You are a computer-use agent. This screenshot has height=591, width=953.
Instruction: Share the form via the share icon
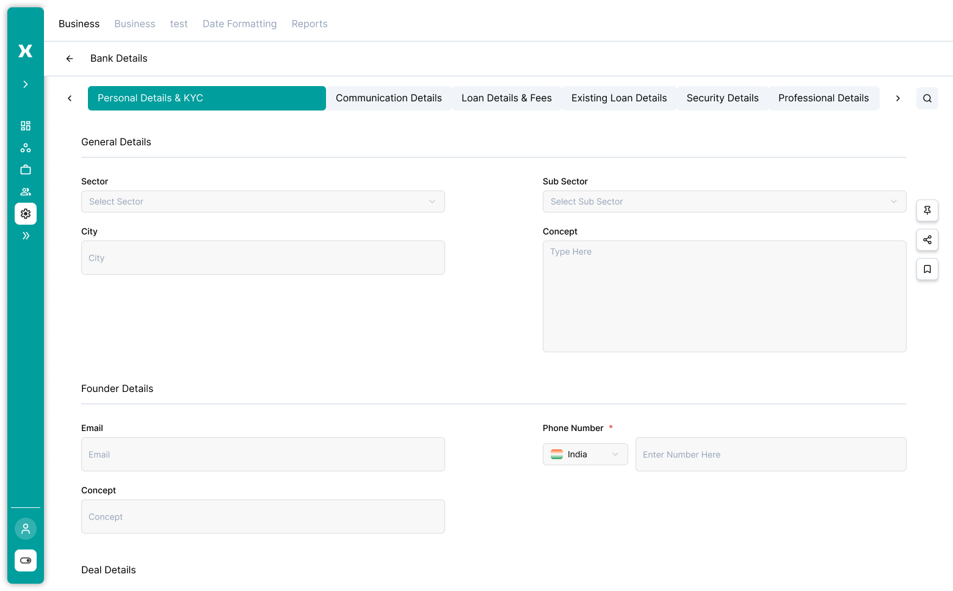(x=927, y=239)
